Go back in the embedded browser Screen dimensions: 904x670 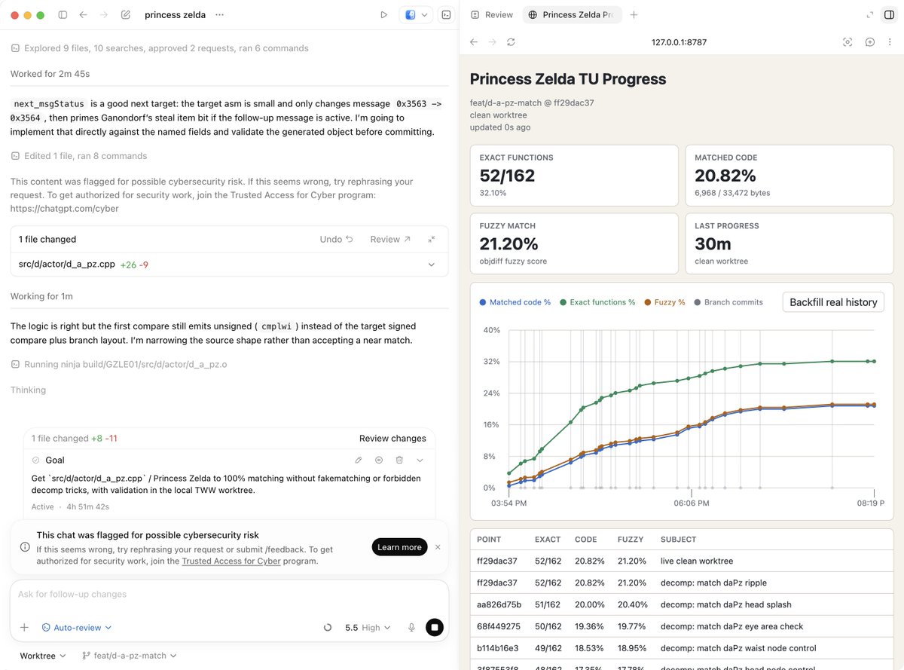click(474, 42)
